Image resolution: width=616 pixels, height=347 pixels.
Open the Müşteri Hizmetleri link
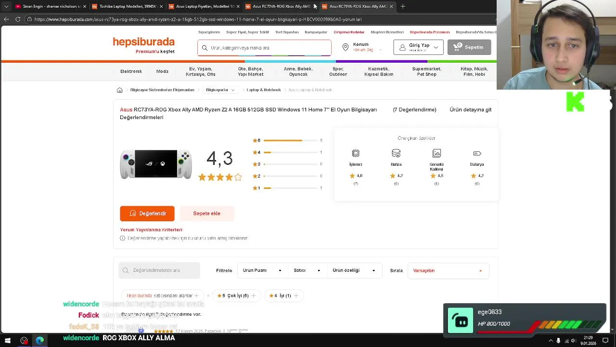(387, 32)
